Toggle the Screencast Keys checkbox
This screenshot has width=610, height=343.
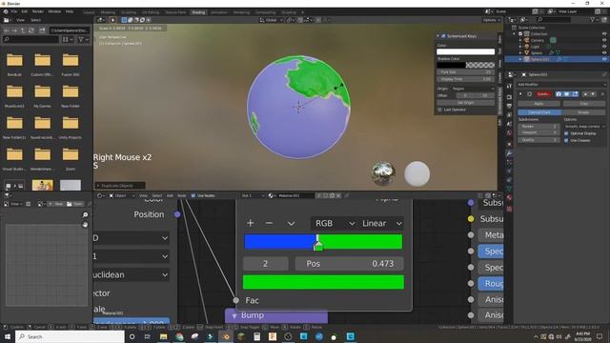click(443, 36)
